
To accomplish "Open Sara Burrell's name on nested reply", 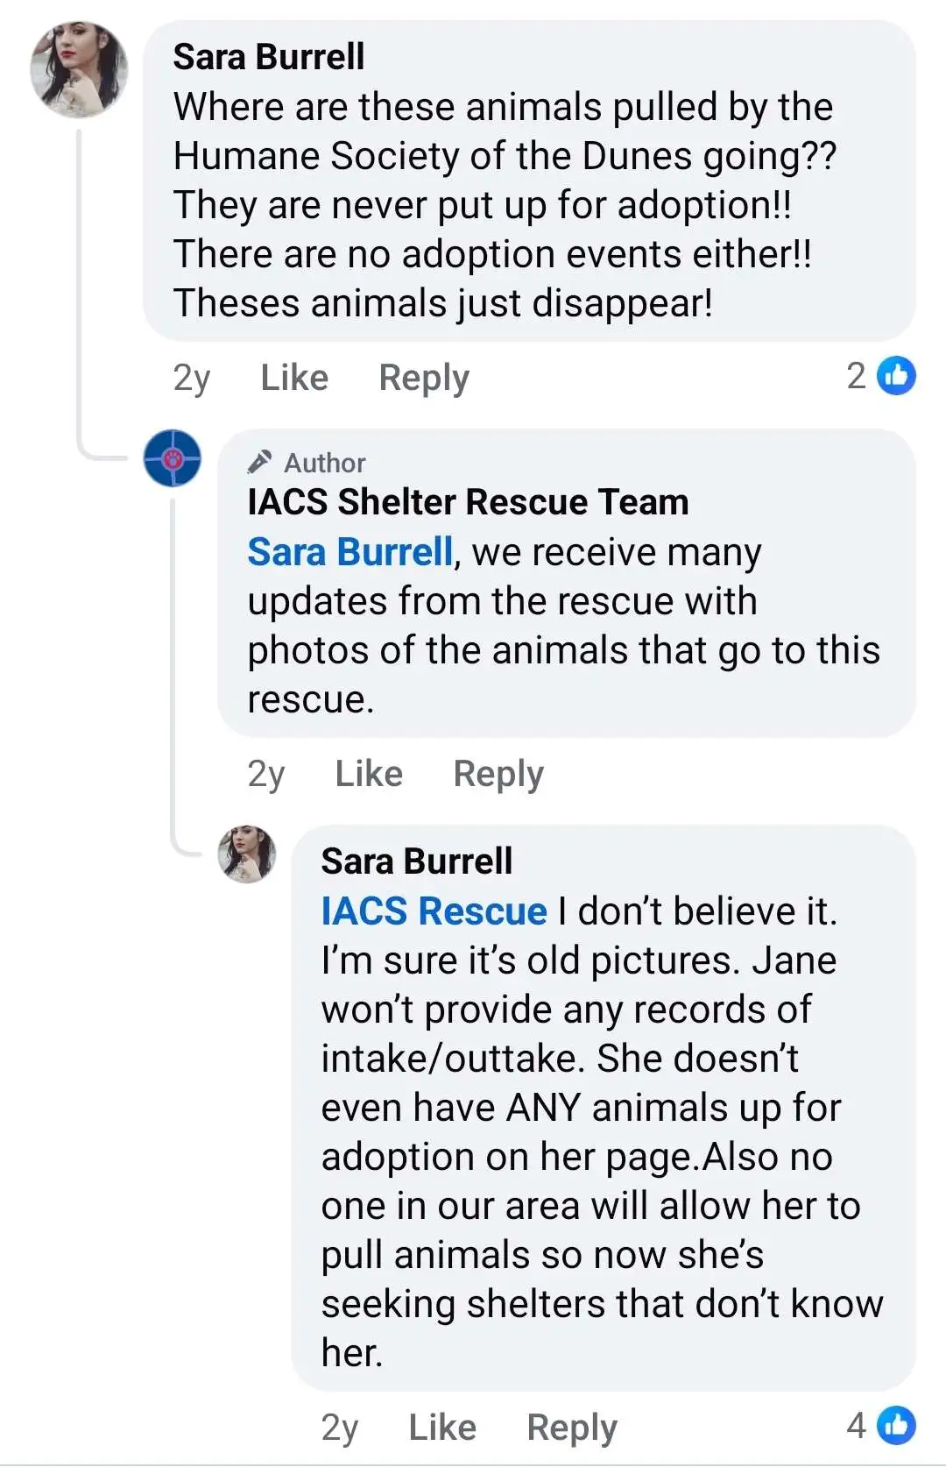I will (416, 861).
